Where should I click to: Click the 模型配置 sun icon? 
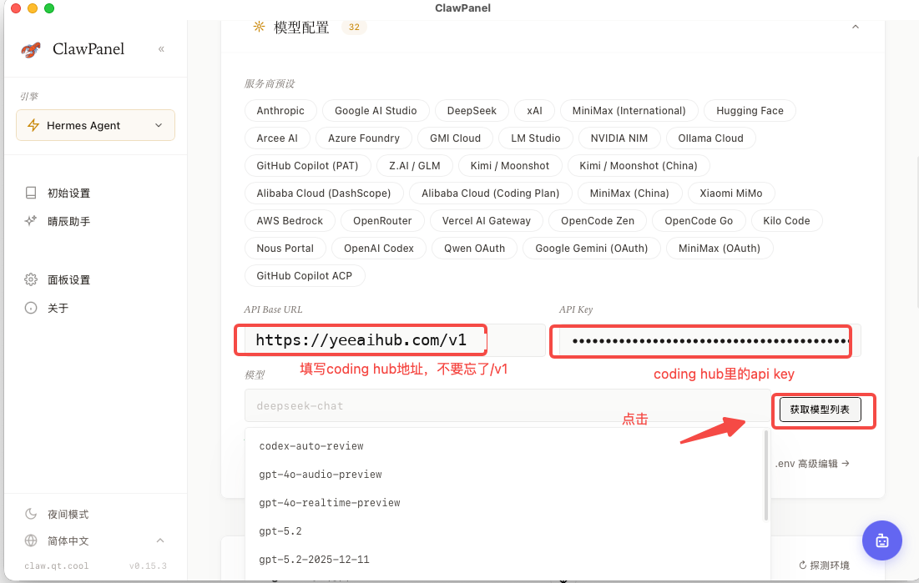(259, 27)
